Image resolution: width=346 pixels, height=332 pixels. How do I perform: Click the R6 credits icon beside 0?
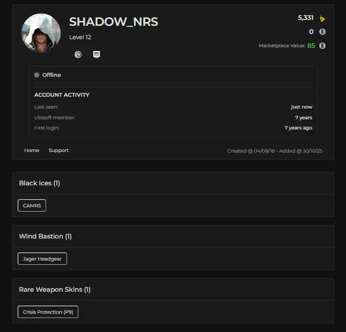[322, 32]
